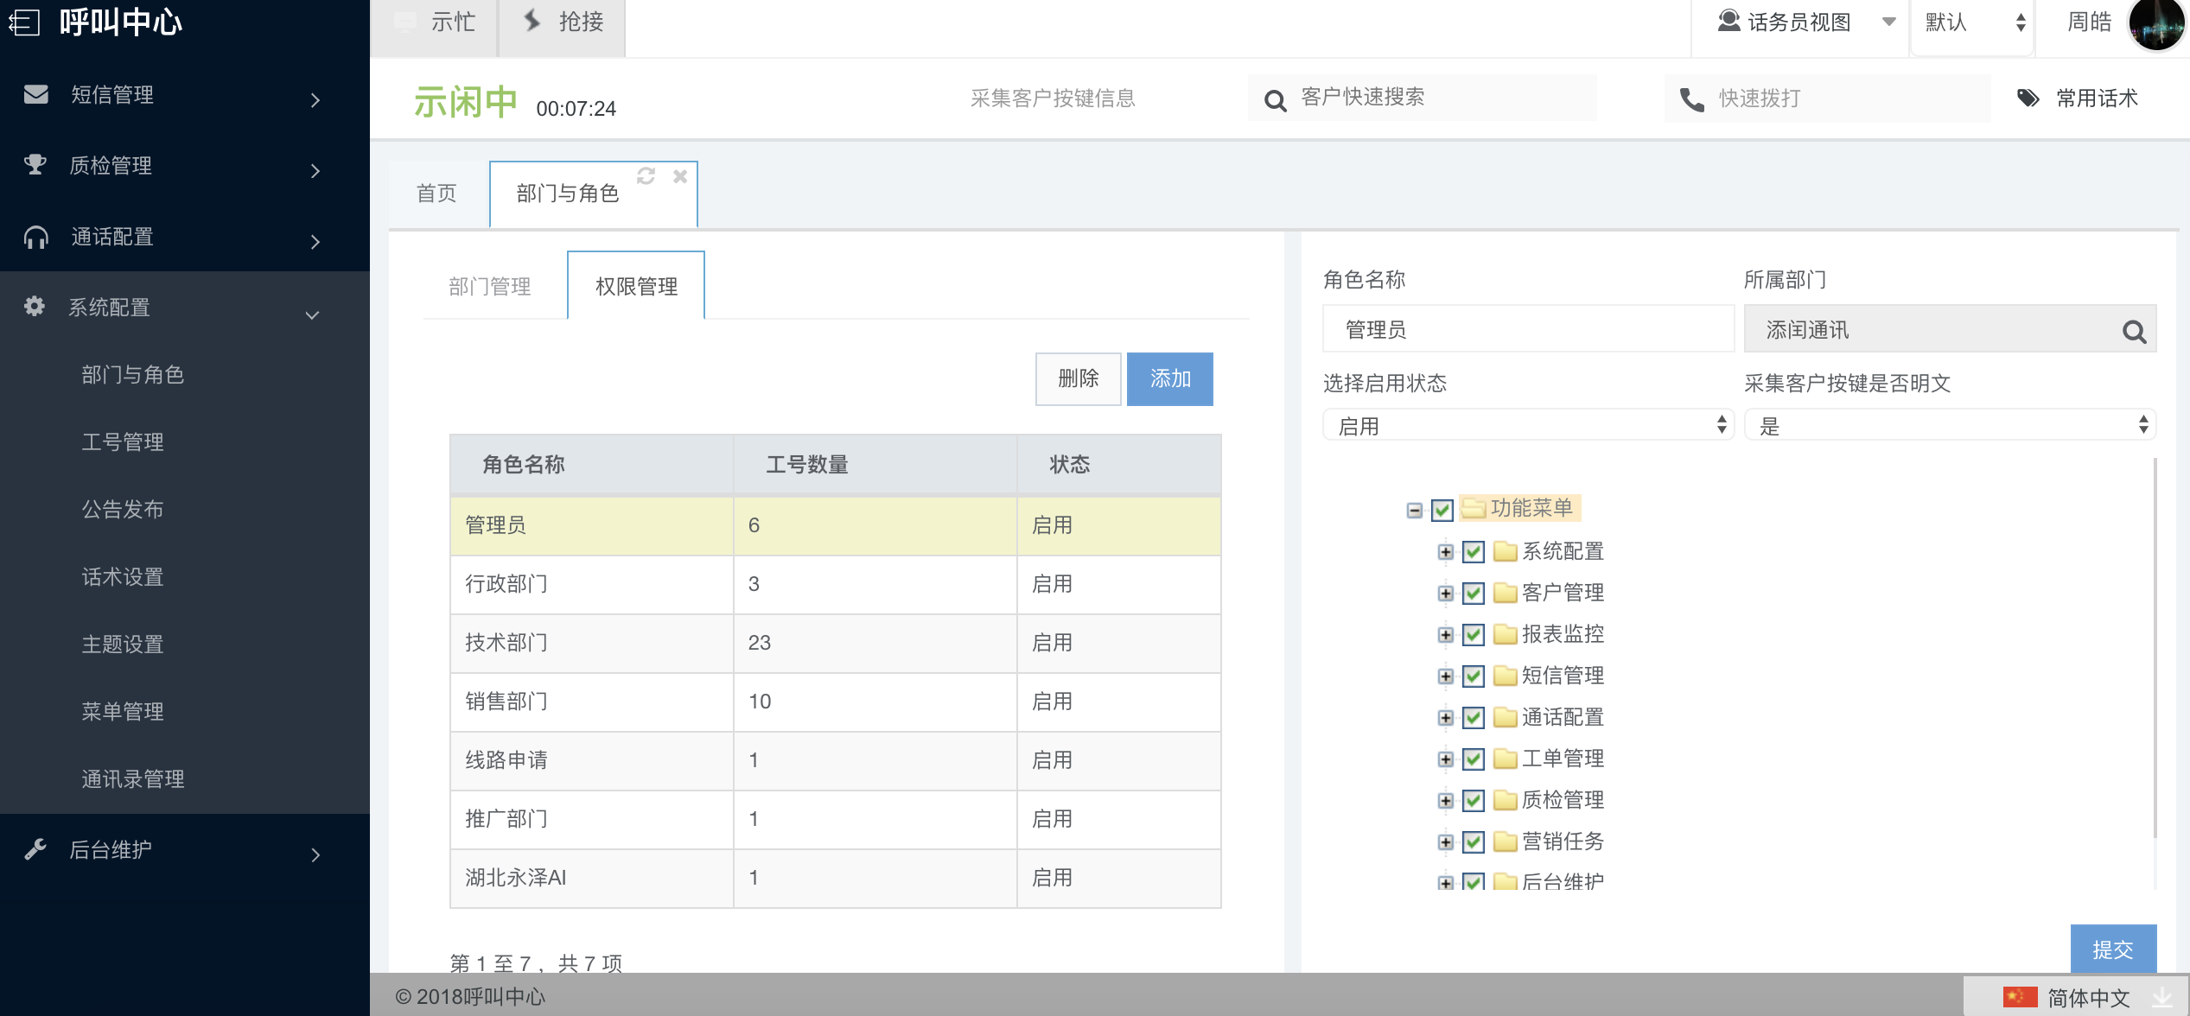This screenshot has height=1016, width=2190.
Task: Click the refresh icon on 部门与角色 tab
Action: click(646, 176)
